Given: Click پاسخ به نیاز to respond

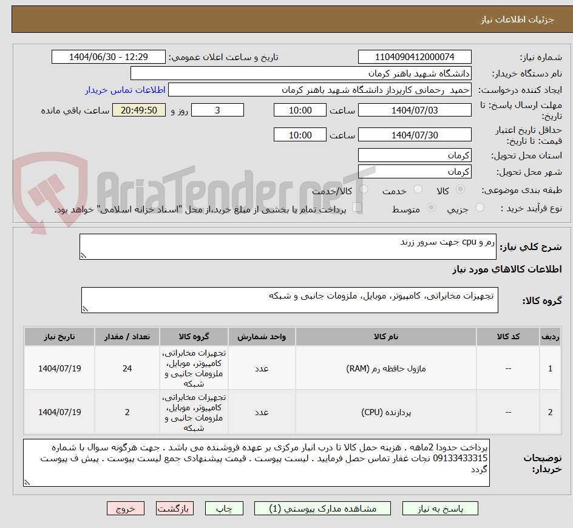Looking at the screenshot, I should 440,509.
